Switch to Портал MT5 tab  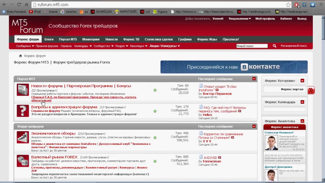coord(68,39)
